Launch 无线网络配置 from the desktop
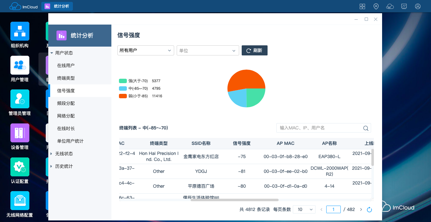The height and width of the screenshot is (222, 431). click(20, 201)
